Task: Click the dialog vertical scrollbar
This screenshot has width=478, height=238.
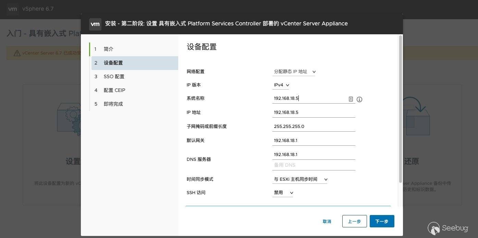Action: (400, 110)
